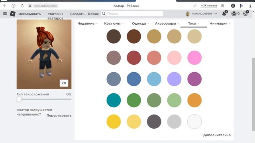Expand the Одежда dropdown
Screen dimensions: 255x143
click(141, 23)
